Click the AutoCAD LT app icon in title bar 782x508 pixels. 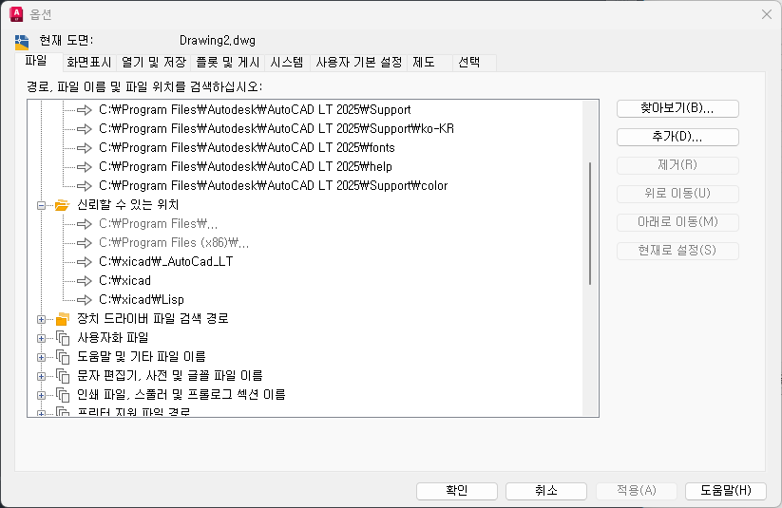[x=16, y=14]
